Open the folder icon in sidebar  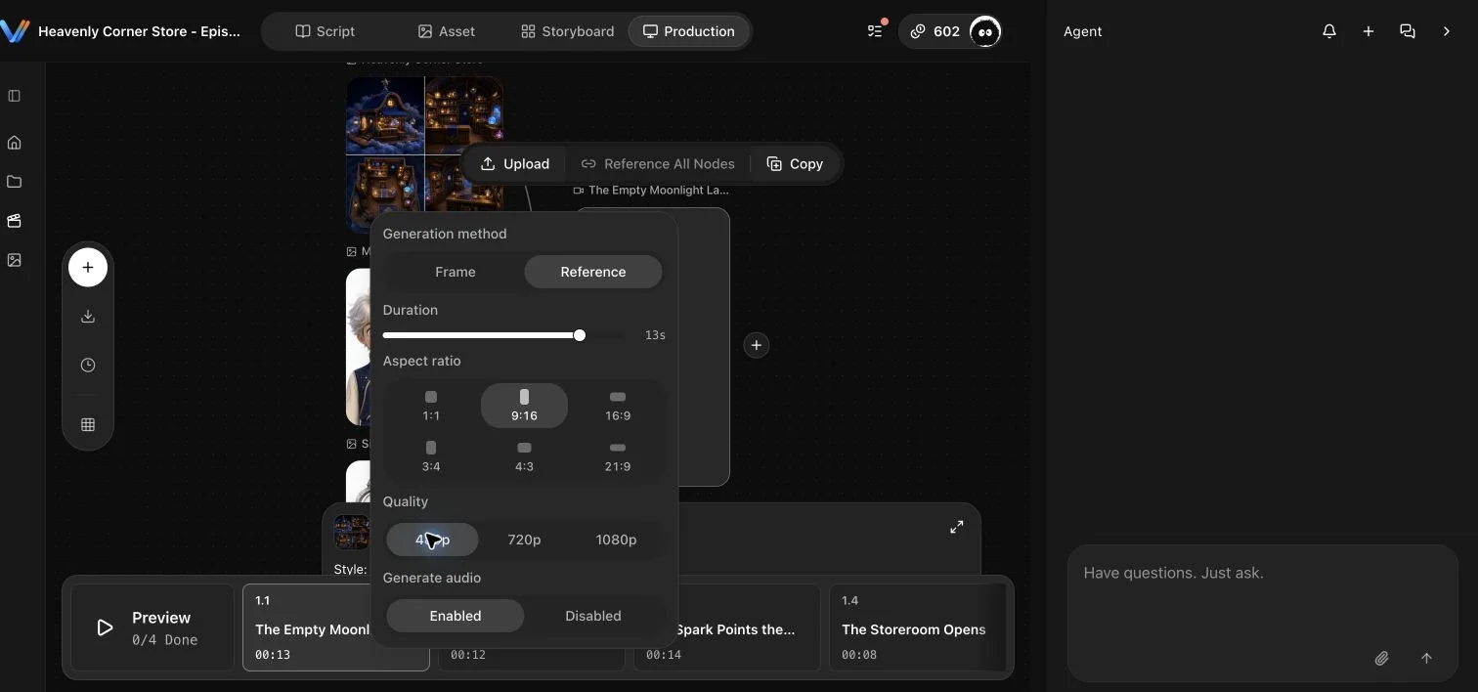(14, 182)
